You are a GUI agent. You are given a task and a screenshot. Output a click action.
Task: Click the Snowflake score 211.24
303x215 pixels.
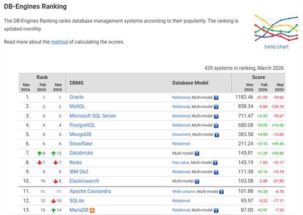245,143
